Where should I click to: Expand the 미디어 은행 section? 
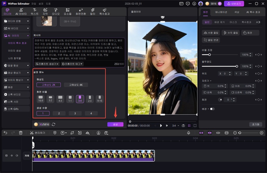[x=17, y=21]
